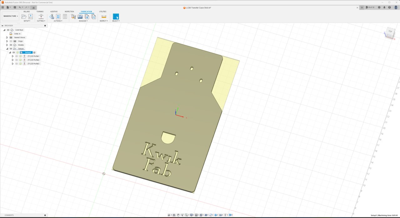
Task: Switch to the ADDITIVE tab
Action: tap(54, 12)
